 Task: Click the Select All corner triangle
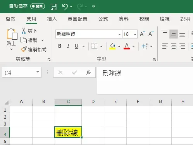[x=7, y=102]
